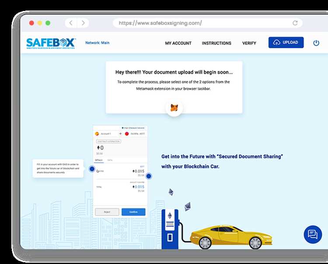Image resolution: width=328 pixels, height=264 pixels.
Task: Click the blue hotspot dot beside 0.015 amount
Action: tap(149, 176)
